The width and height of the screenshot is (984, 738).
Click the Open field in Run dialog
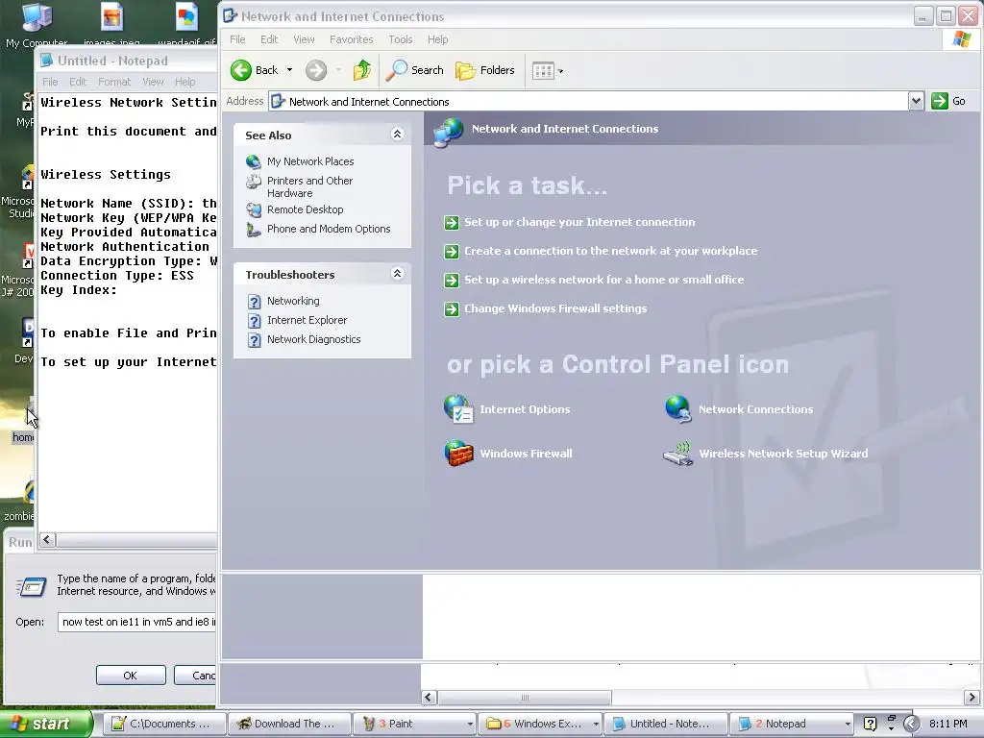coord(137,622)
